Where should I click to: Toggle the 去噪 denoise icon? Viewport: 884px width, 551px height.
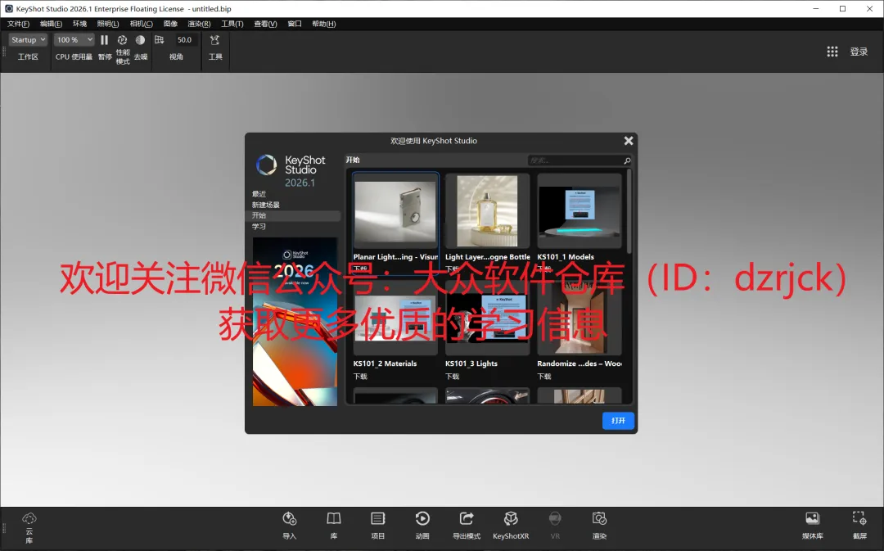[x=141, y=40]
